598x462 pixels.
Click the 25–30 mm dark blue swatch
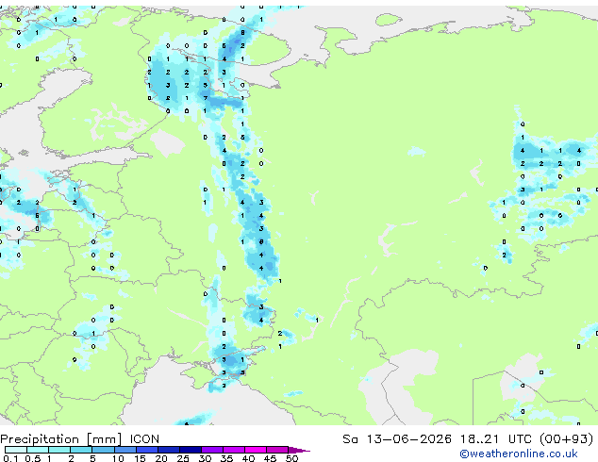pyautogui.click(x=191, y=450)
